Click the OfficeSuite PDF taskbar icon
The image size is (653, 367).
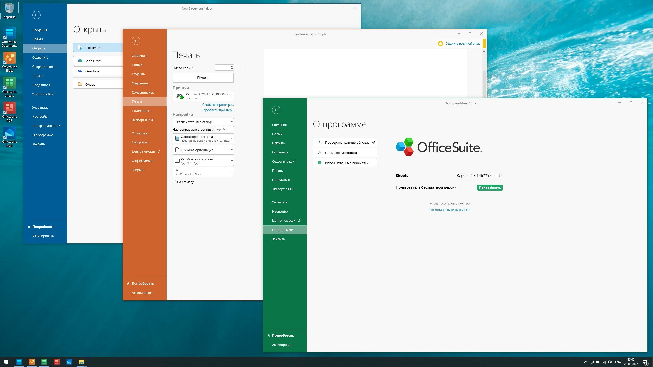pyautogui.click(x=57, y=362)
